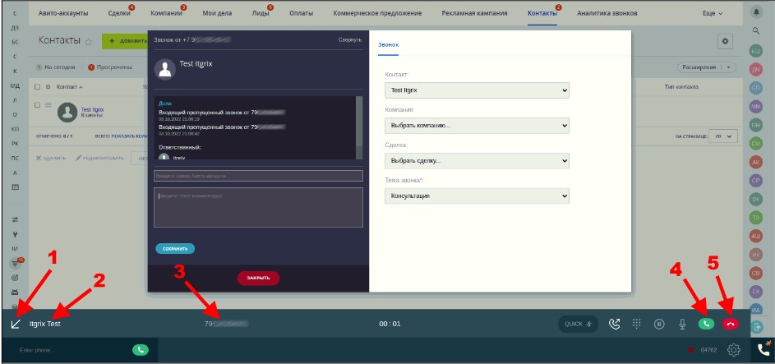This screenshot has width=775, height=364.
Task: Select the Звонок tab in the call form
Action: pos(388,44)
